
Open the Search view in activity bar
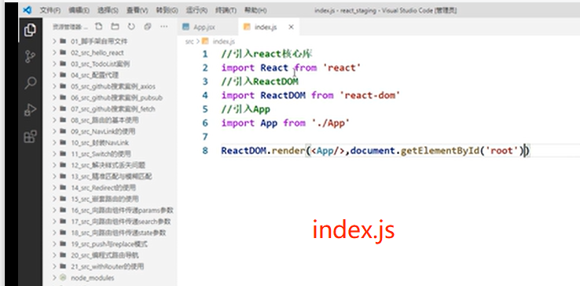pos(30,82)
